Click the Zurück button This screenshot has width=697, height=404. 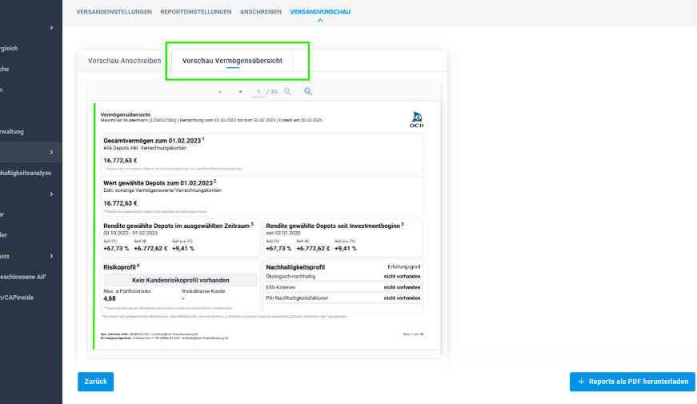(96, 382)
